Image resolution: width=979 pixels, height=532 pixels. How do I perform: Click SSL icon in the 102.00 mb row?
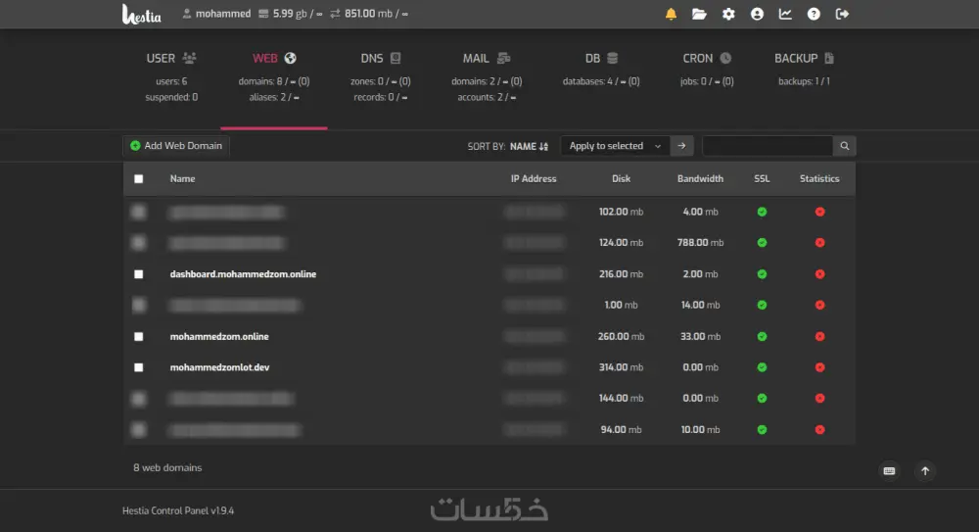tap(762, 212)
